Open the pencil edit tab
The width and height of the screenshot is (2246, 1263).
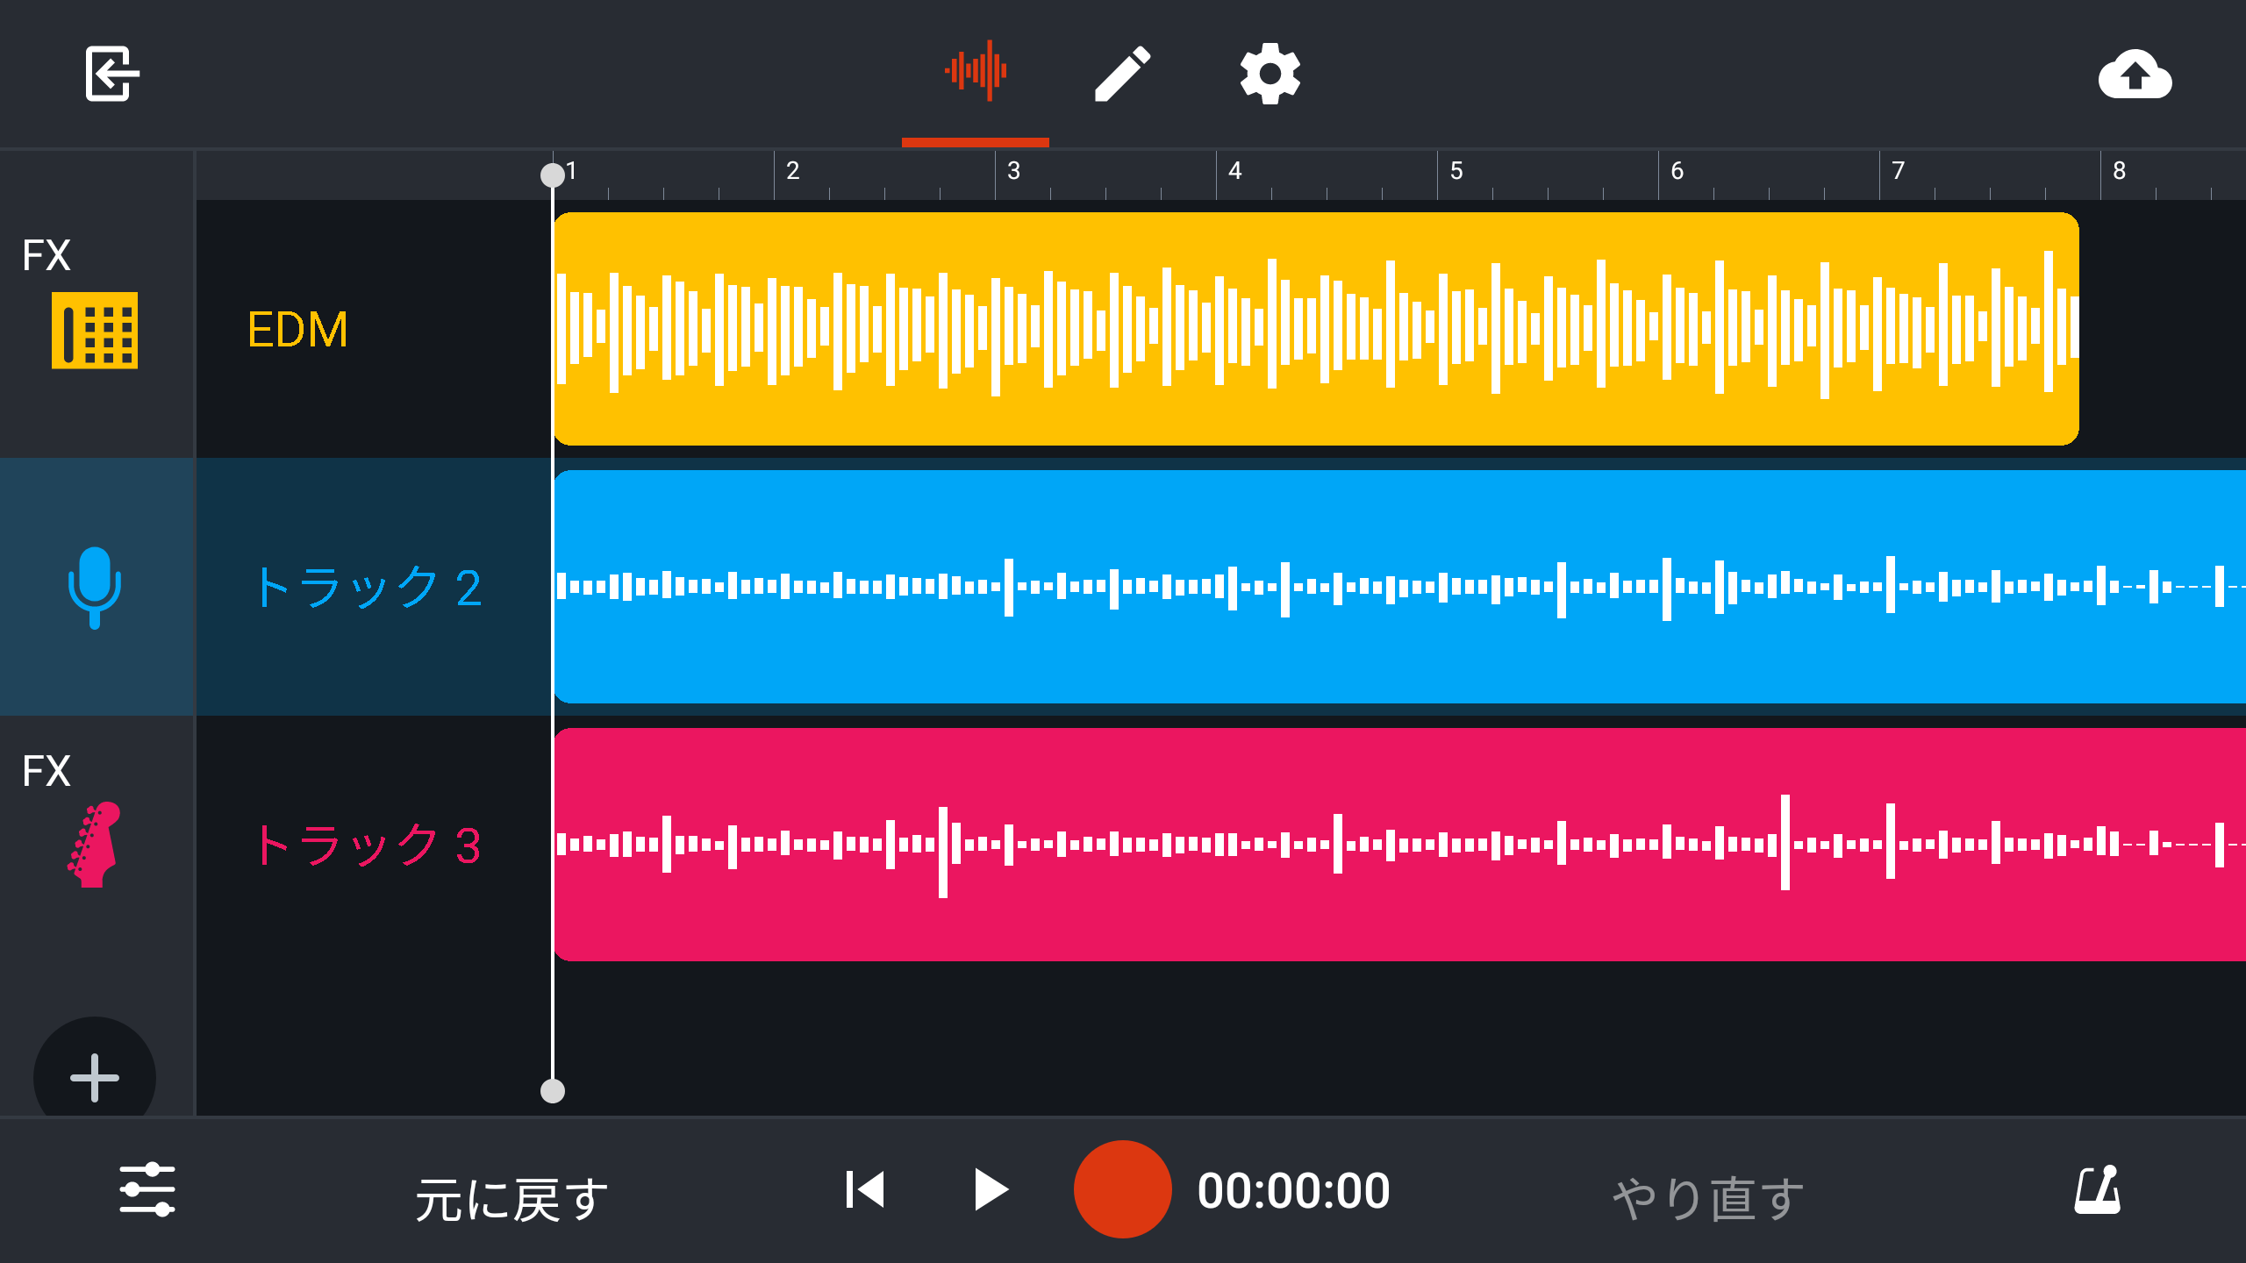(1123, 74)
